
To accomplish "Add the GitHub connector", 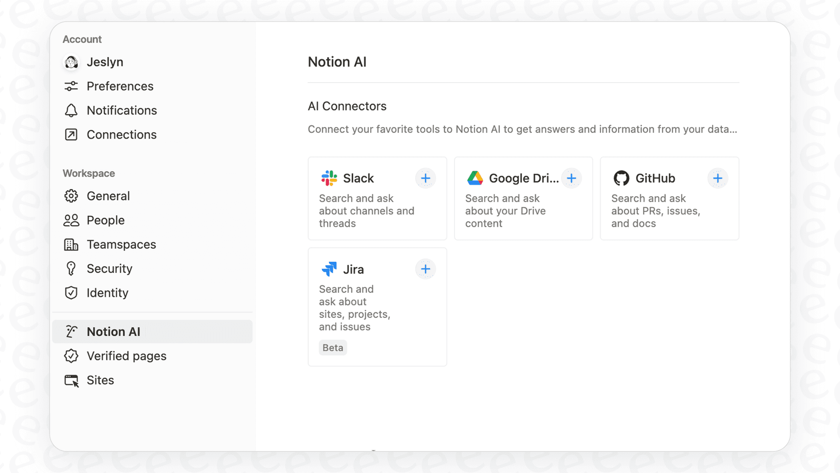I will coord(717,178).
